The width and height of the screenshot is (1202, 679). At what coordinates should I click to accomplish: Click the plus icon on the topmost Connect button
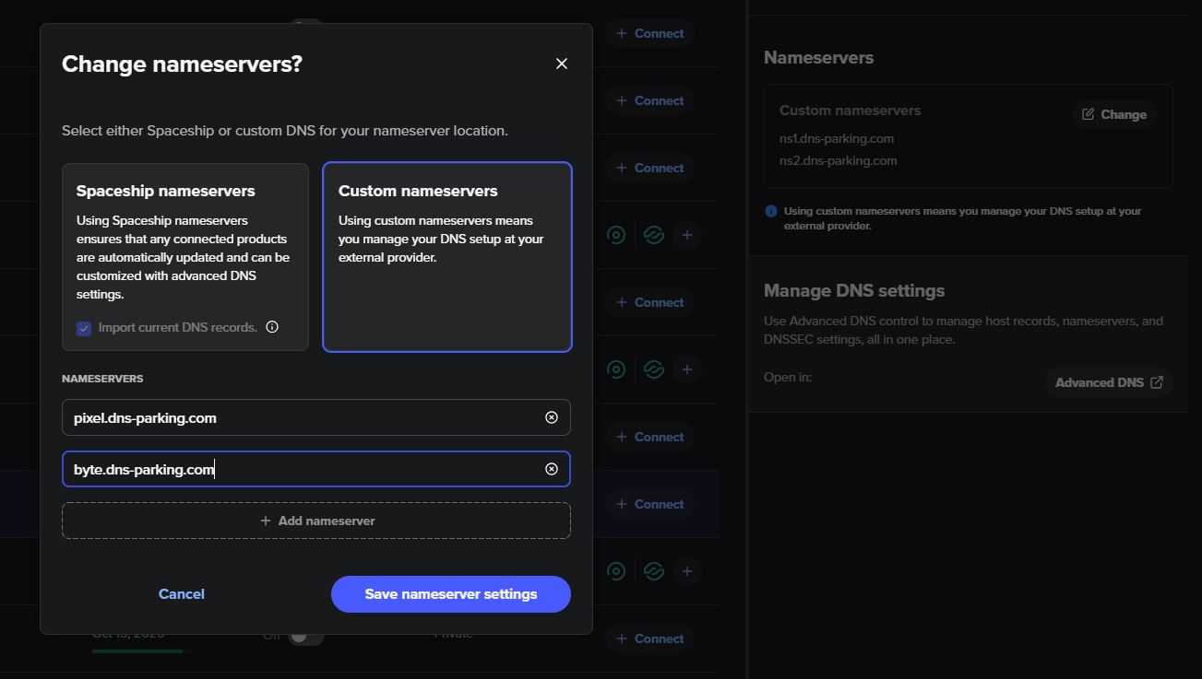click(x=621, y=33)
